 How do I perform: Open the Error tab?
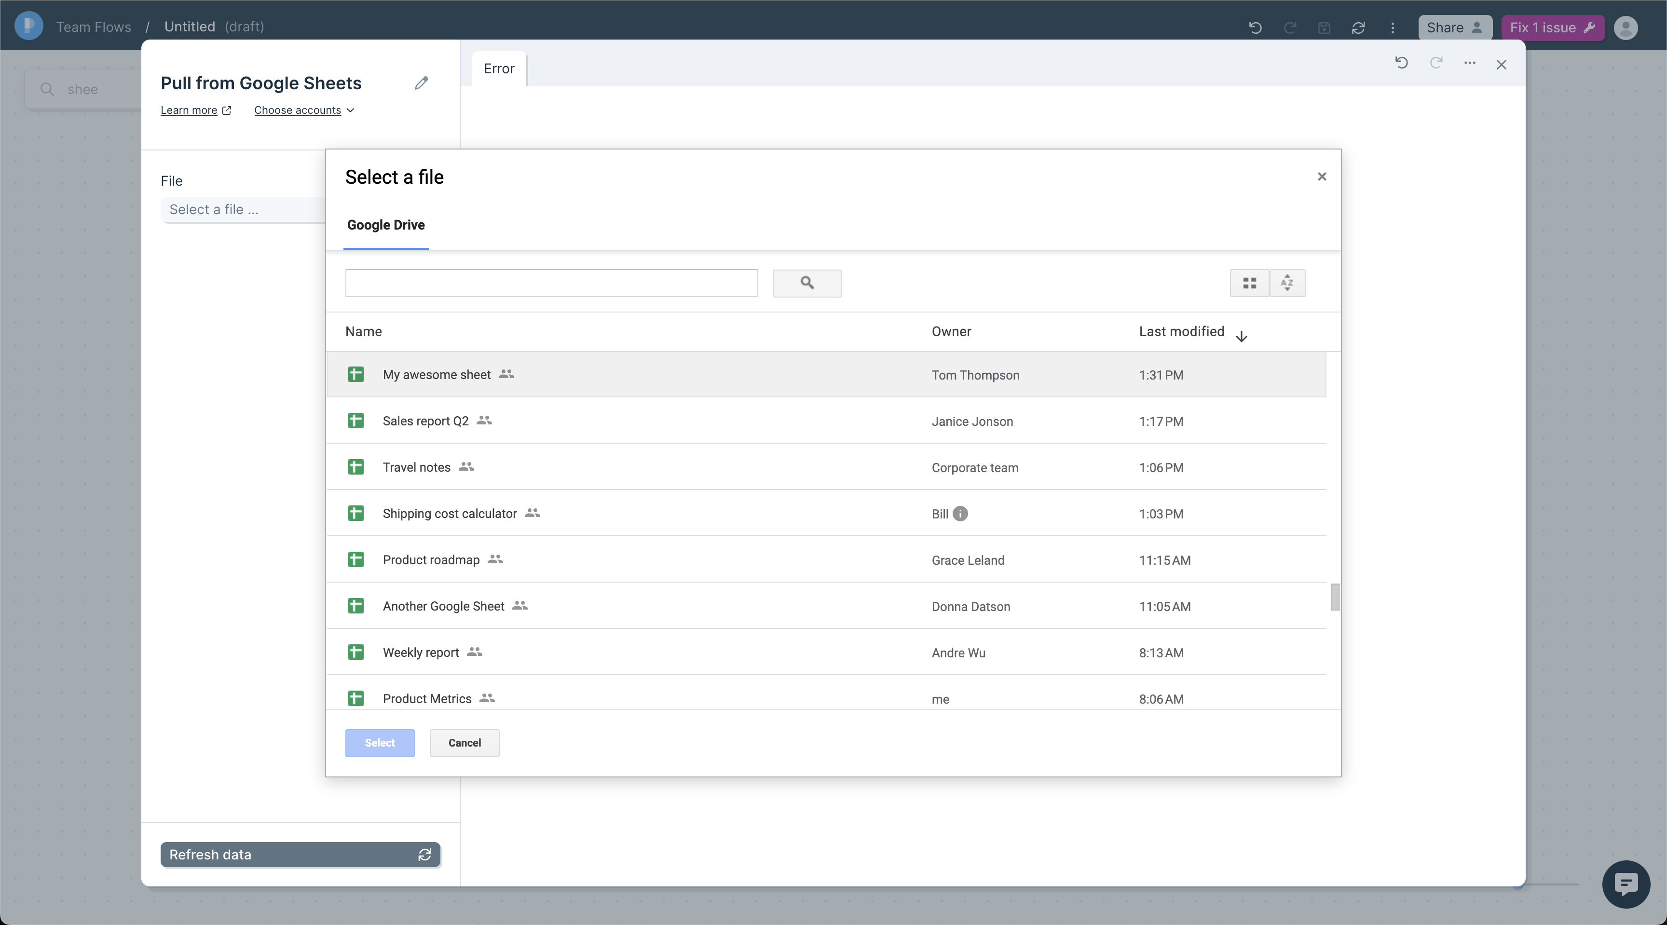coord(499,68)
